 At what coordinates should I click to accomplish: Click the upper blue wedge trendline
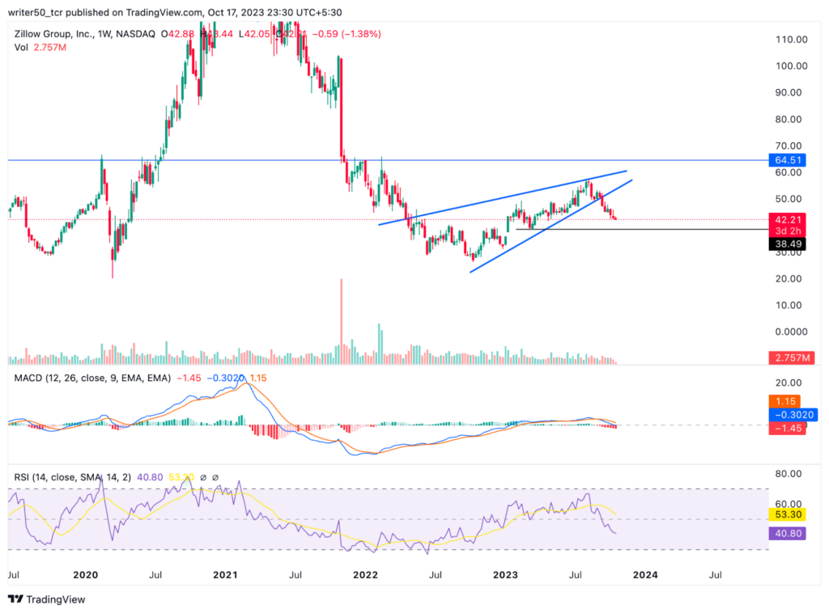(502, 198)
